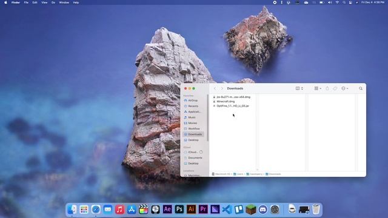Open the Help menu
Image resolution: width=388 pixels, height=218 pixels.
[76, 2]
